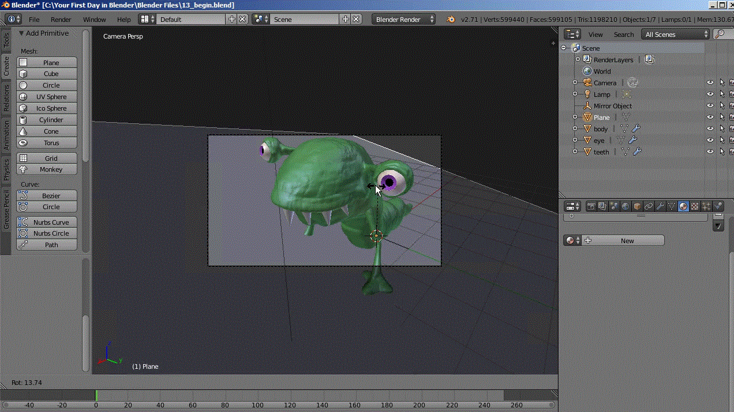Open the File menu
This screenshot has width=734, height=412.
(x=34, y=19)
